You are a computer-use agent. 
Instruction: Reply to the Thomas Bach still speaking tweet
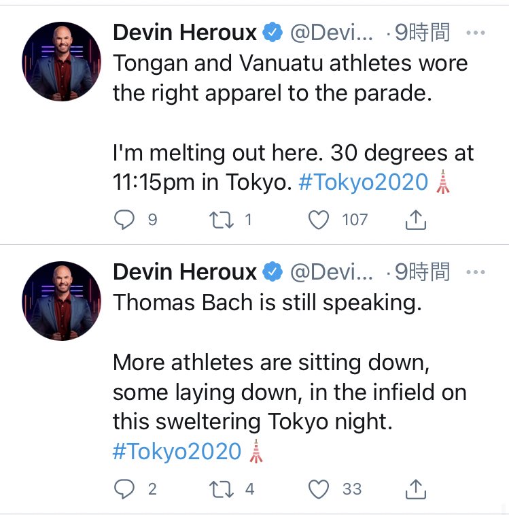[x=124, y=488]
